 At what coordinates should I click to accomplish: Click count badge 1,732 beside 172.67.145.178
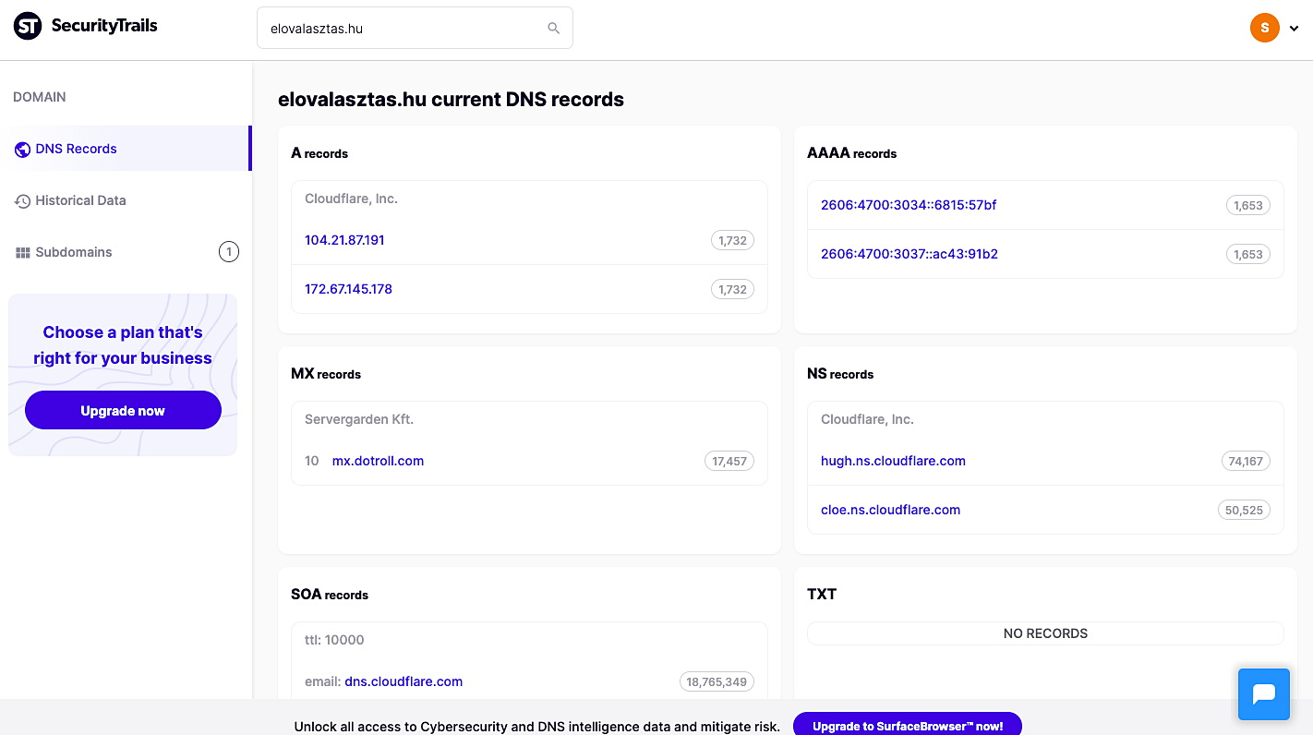pyautogui.click(x=732, y=289)
